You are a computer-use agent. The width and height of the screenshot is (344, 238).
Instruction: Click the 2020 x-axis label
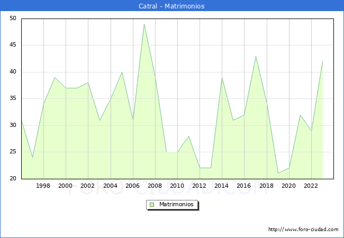pyautogui.click(x=289, y=186)
